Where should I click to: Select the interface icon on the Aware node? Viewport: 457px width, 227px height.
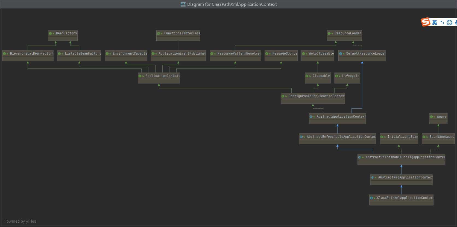coord(432,117)
